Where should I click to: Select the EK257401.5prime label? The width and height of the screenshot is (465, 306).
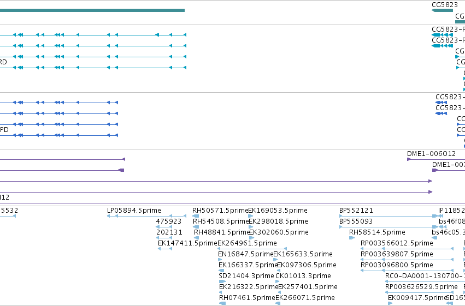(x=308, y=287)
